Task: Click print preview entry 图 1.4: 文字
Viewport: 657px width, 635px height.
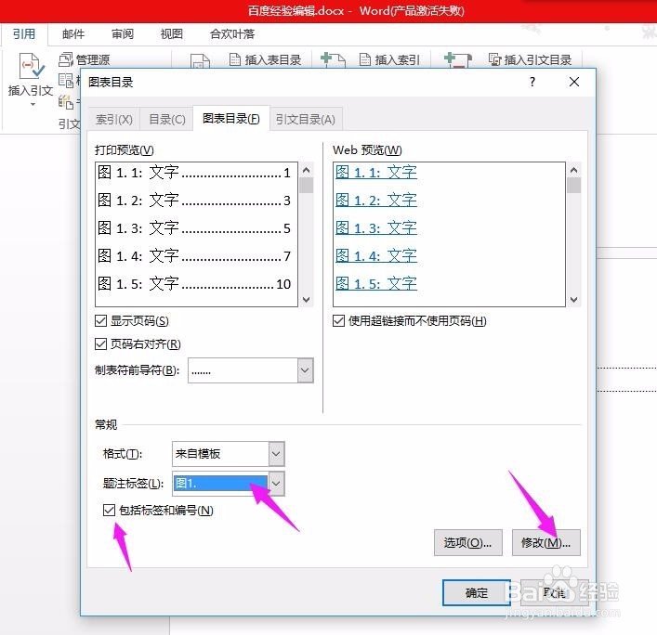Action: (x=194, y=255)
